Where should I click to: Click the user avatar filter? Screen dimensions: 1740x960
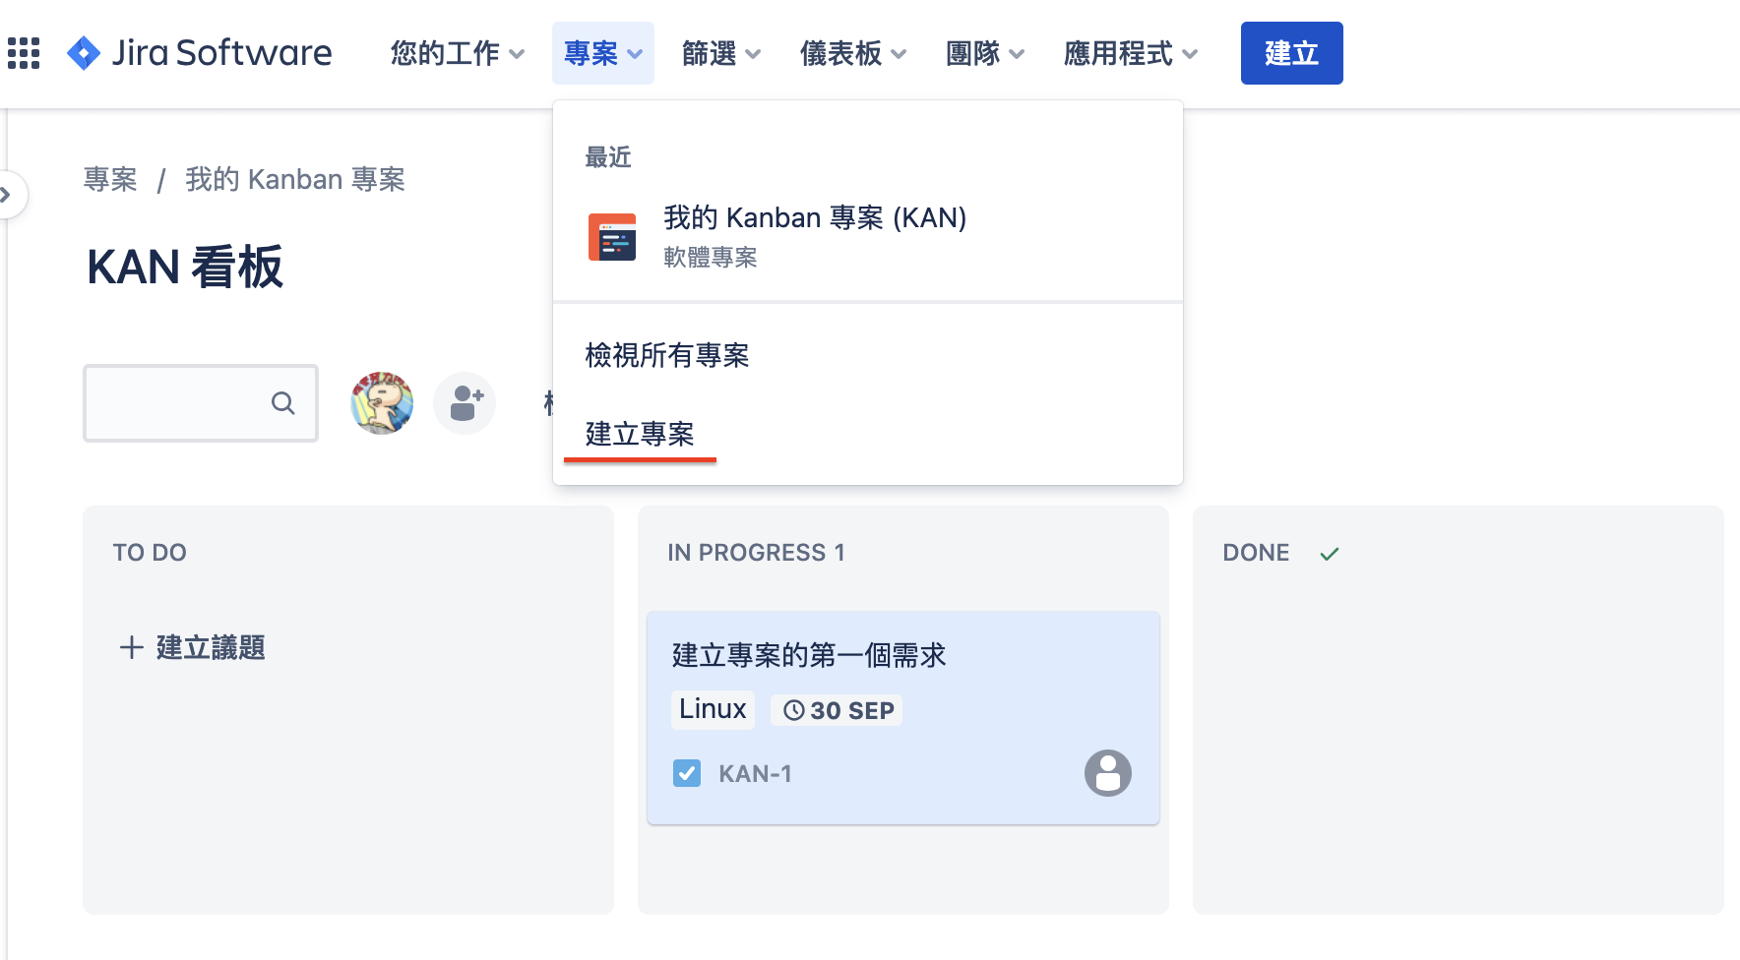(382, 403)
